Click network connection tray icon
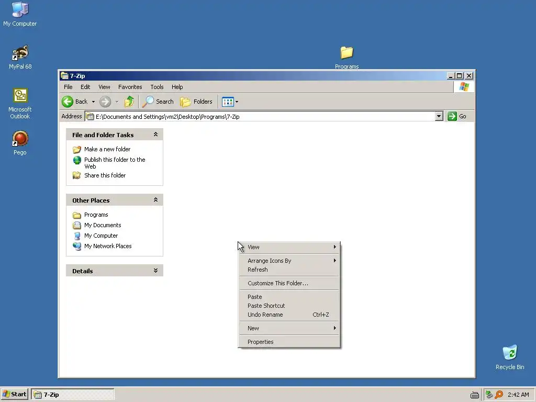Image resolution: width=536 pixels, height=402 pixels. point(489,395)
